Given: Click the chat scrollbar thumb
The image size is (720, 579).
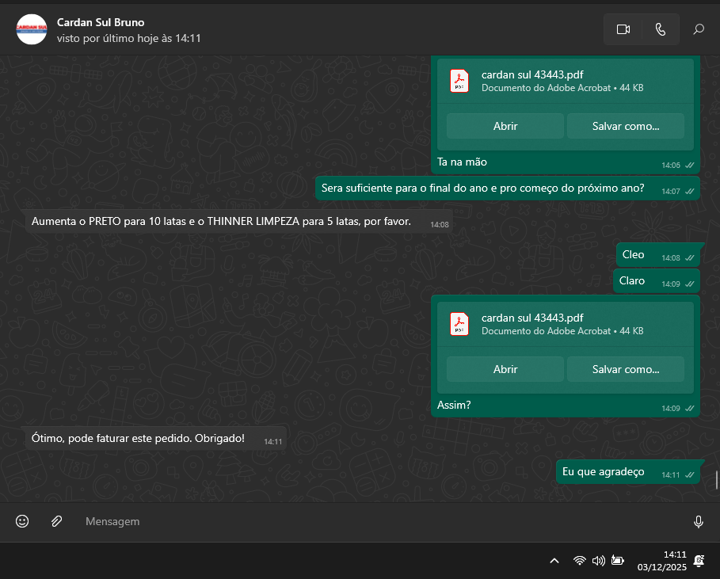Looking at the screenshot, I should (x=716, y=480).
